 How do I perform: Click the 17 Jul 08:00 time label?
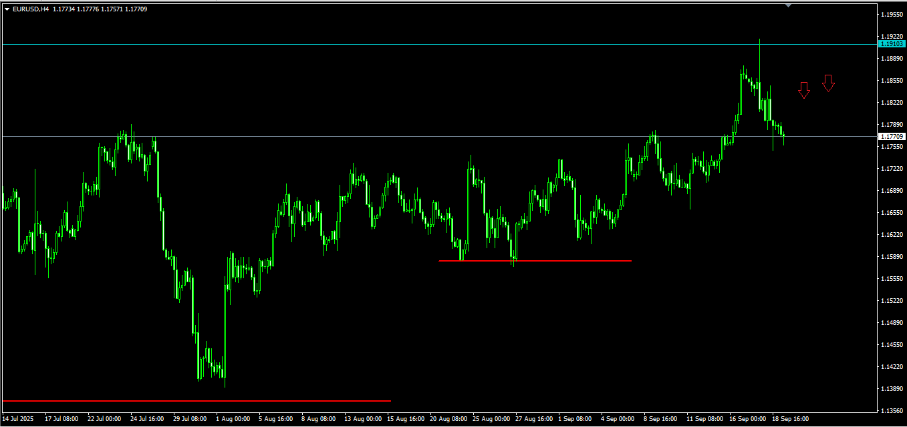61,419
